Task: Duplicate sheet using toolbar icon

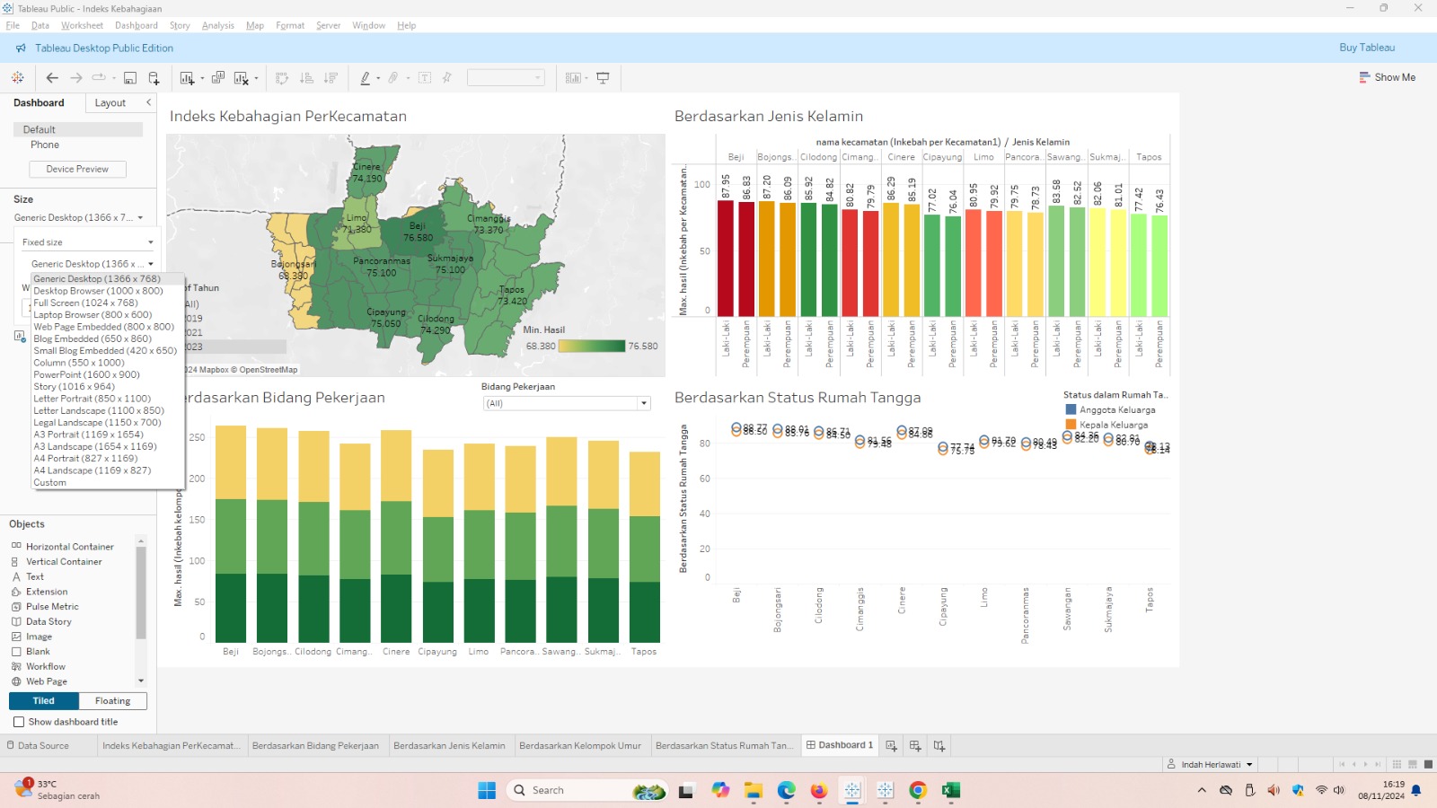Action: point(217,78)
